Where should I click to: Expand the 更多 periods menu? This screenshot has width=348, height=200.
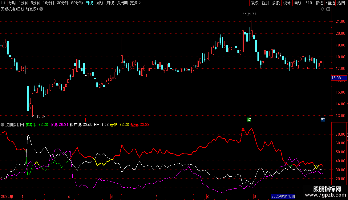coord(135,3)
